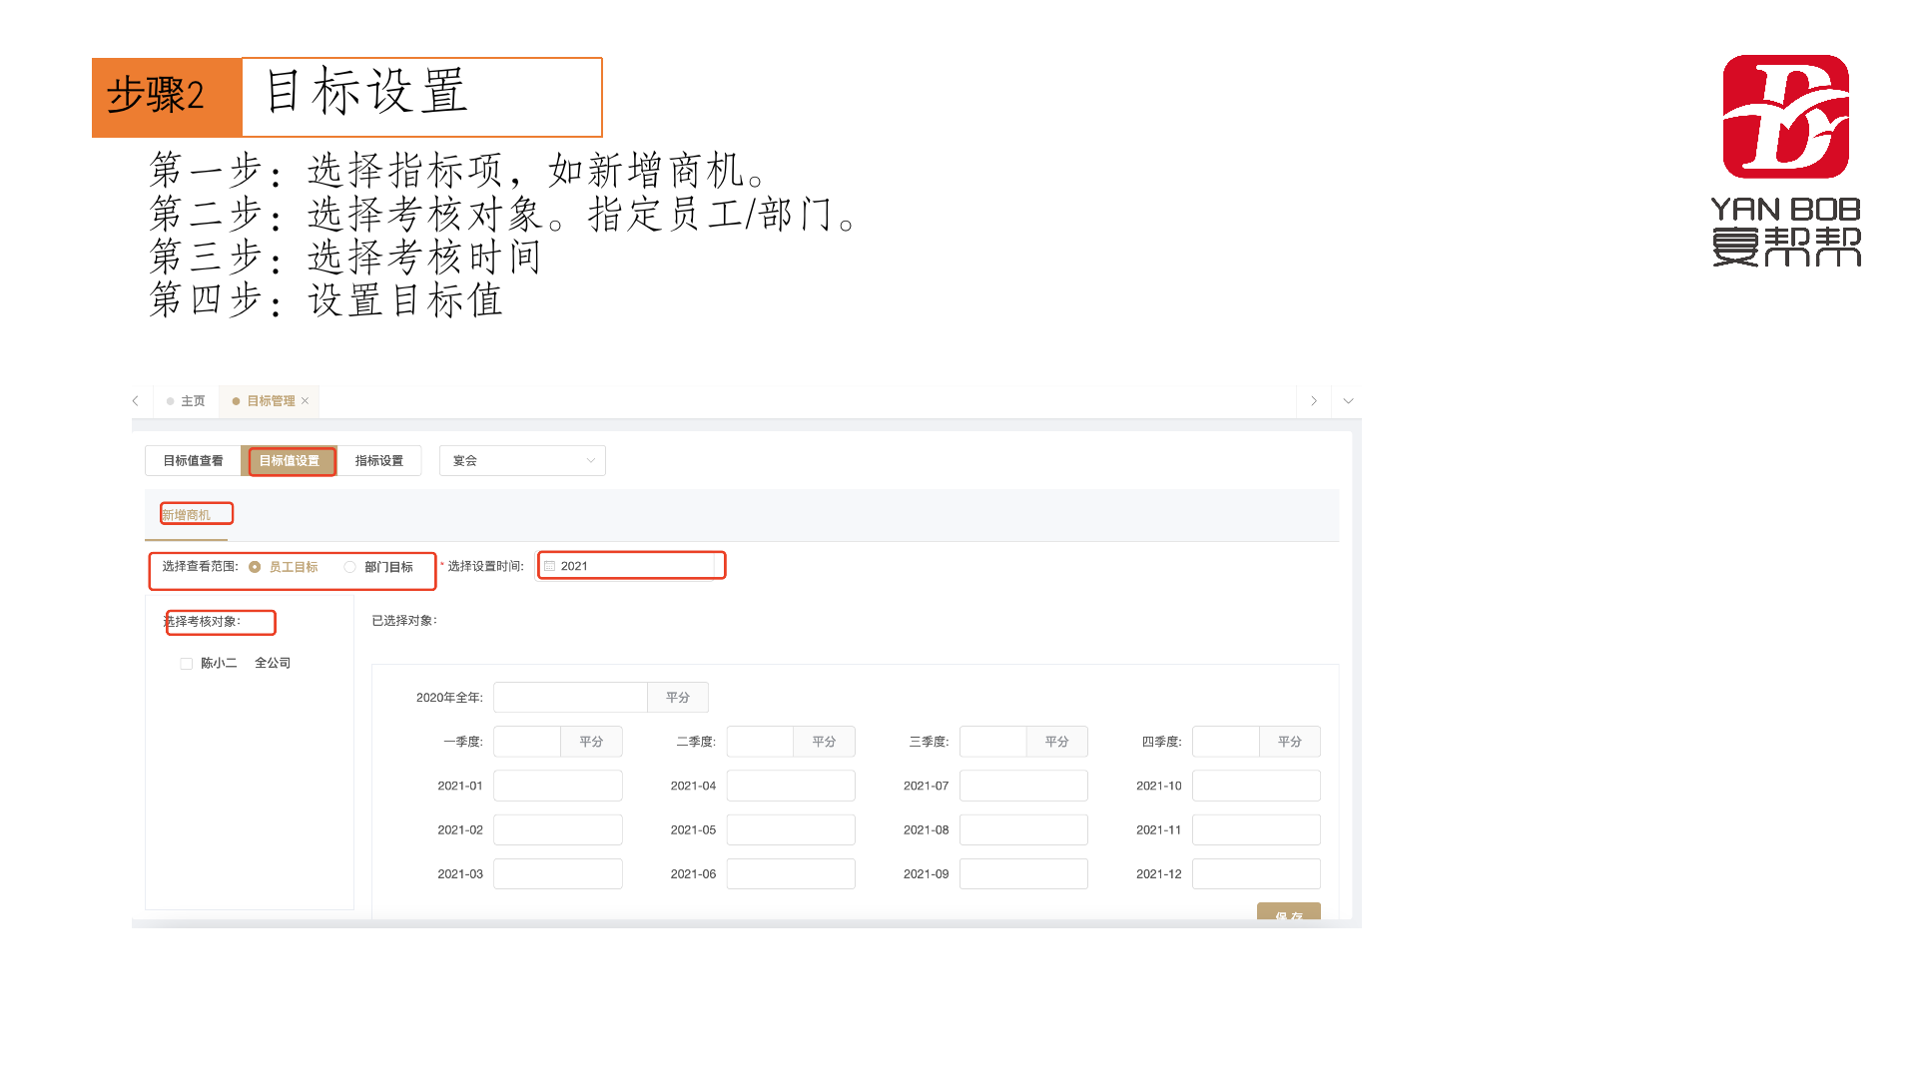Open the 目标值查看 tab

click(x=193, y=461)
